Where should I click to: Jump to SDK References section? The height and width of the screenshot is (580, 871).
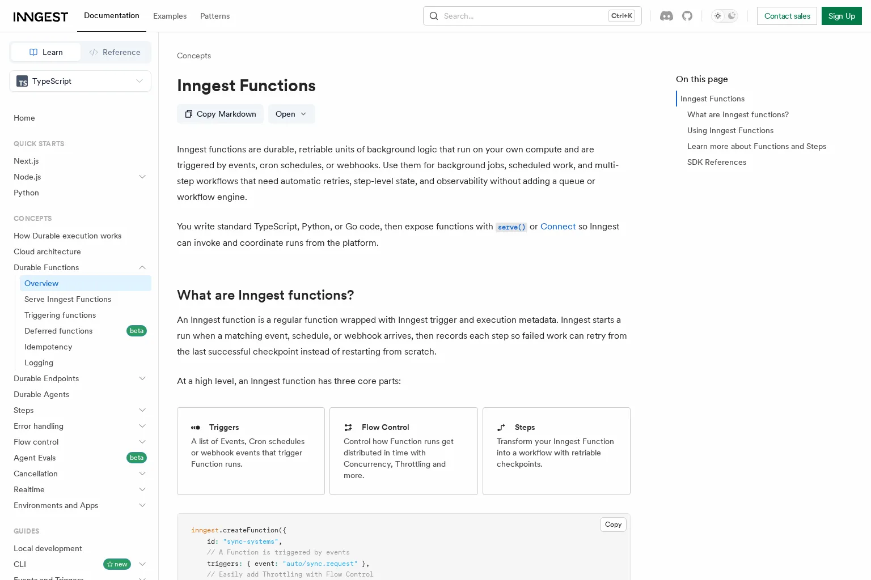point(717,162)
